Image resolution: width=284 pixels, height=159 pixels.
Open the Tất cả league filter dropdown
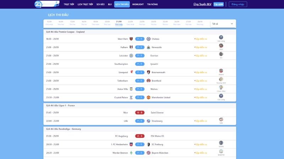[x=223, y=24]
